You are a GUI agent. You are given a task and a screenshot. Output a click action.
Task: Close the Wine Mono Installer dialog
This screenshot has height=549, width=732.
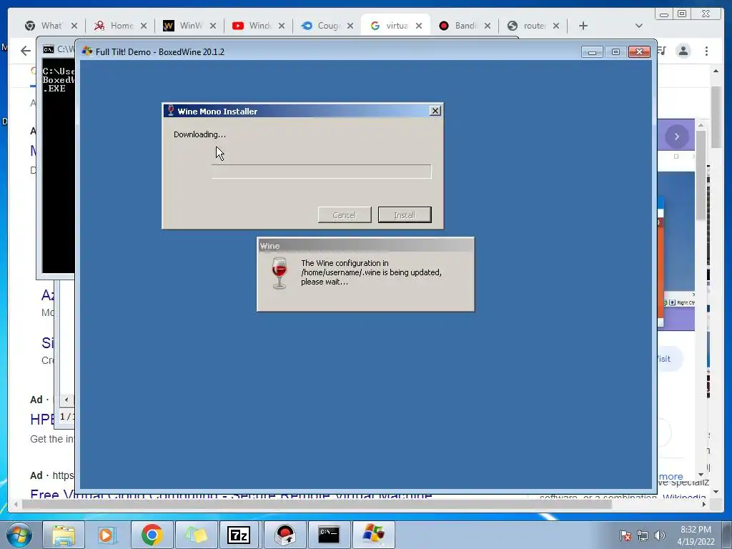coord(435,111)
